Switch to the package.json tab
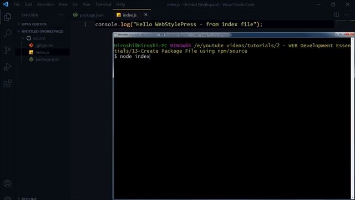355x200 pixels. coord(92,15)
